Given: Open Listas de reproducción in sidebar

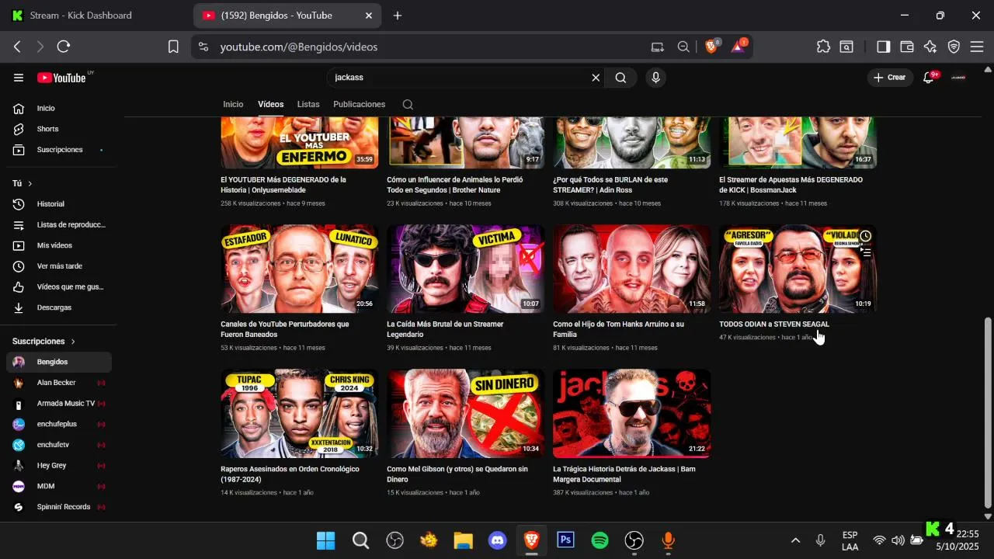Looking at the screenshot, I should pos(59,224).
